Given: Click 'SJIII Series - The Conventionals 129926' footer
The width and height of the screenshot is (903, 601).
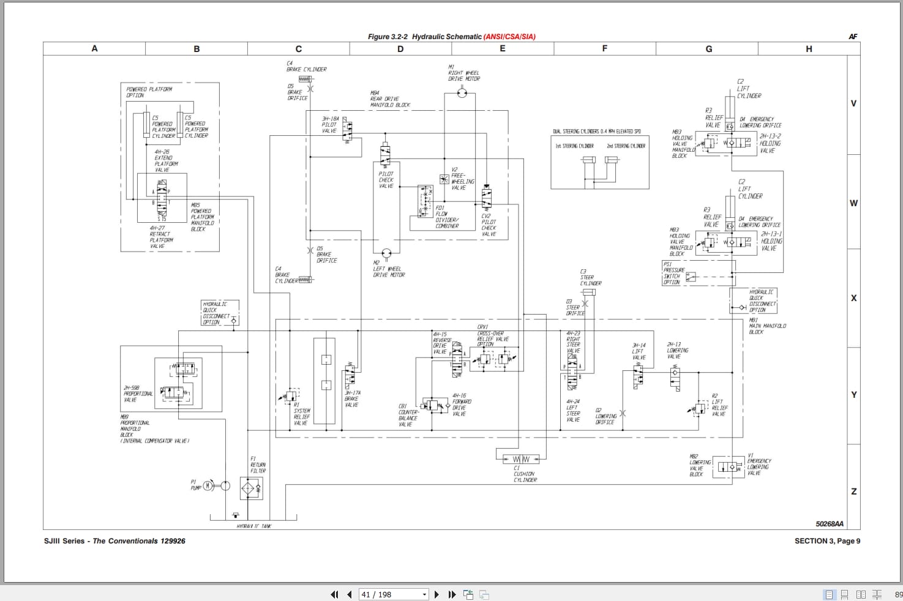Looking at the screenshot, I should (x=114, y=541).
